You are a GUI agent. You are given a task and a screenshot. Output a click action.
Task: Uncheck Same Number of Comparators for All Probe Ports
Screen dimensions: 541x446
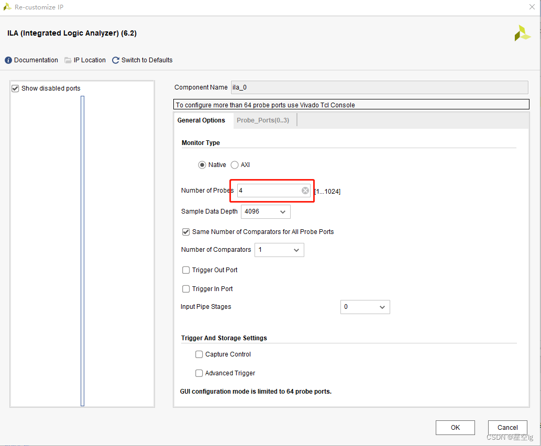pyautogui.click(x=186, y=232)
